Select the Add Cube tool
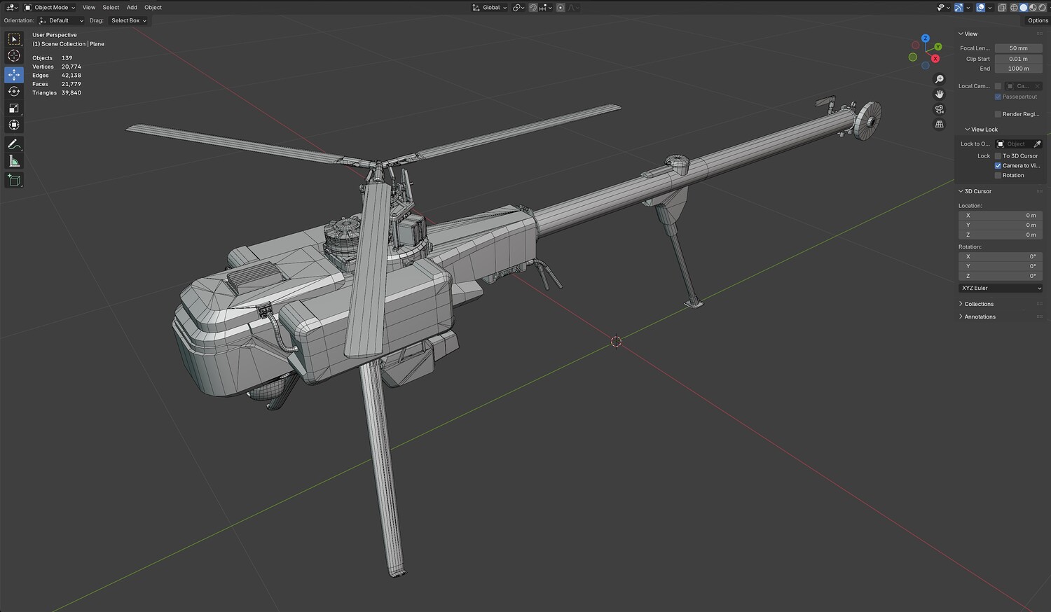 [x=14, y=180]
